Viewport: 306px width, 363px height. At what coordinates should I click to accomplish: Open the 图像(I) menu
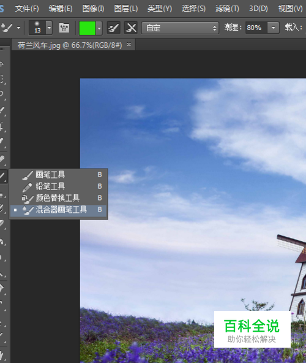[x=93, y=9]
